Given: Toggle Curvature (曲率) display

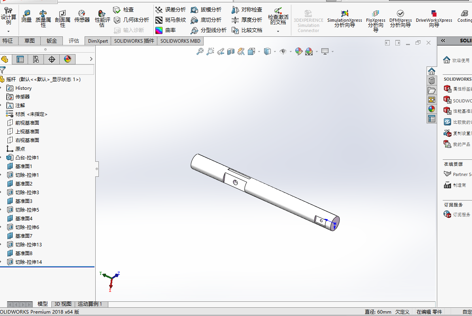Looking at the screenshot, I should coord(165,30).
